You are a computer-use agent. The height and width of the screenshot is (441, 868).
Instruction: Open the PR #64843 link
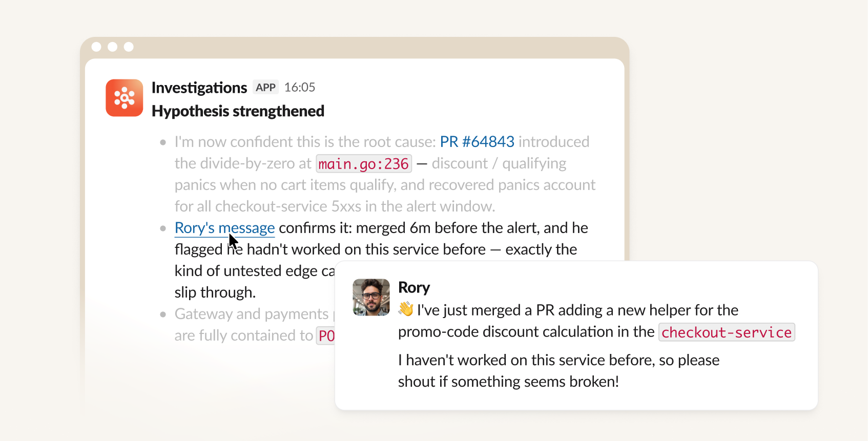click(x=477, y=141)
